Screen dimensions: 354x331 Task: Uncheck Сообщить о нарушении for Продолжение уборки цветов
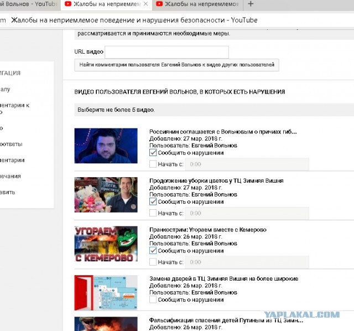[153, 201]
